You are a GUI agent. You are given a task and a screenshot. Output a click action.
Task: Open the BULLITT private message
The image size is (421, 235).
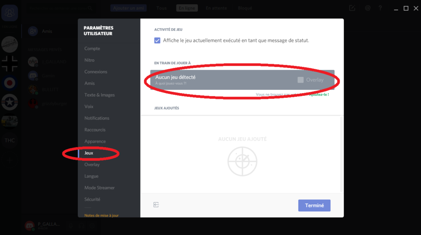click(50, 89)
